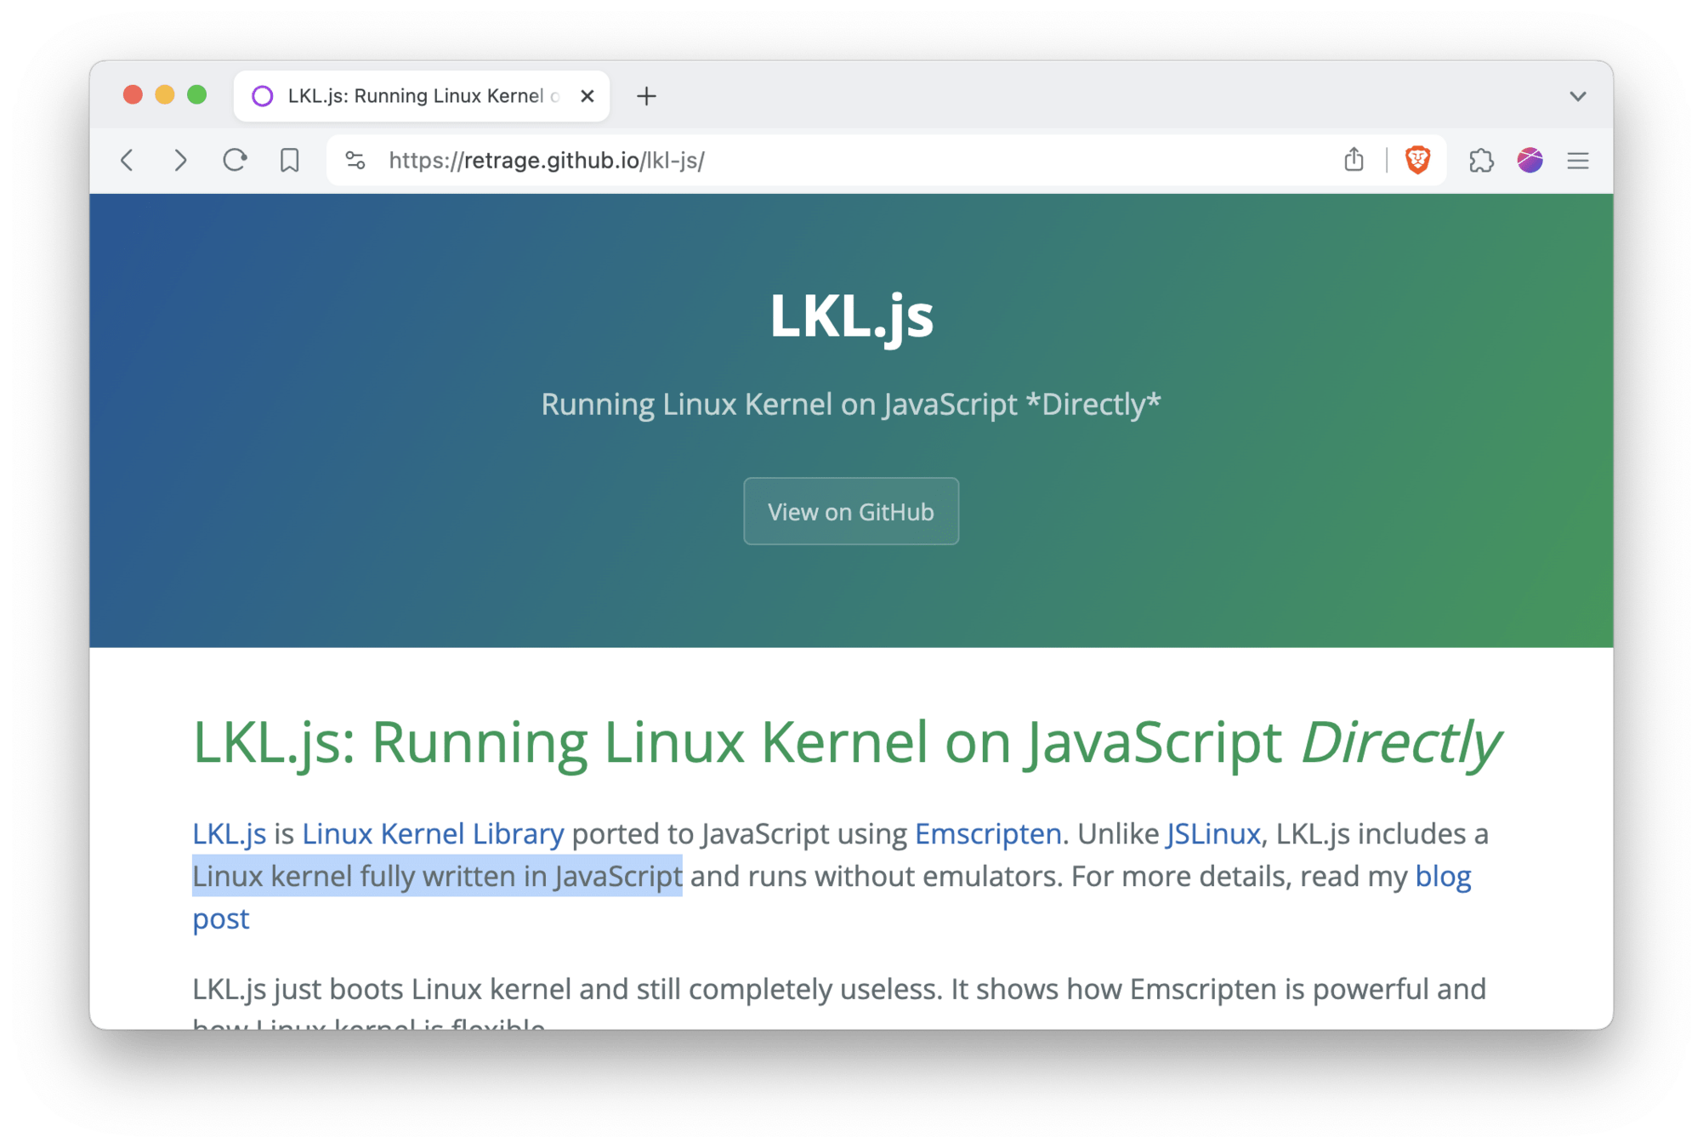The height and width of the screenshot is (1148, 1703).
Task: Open a new tab
Action: 646,96
